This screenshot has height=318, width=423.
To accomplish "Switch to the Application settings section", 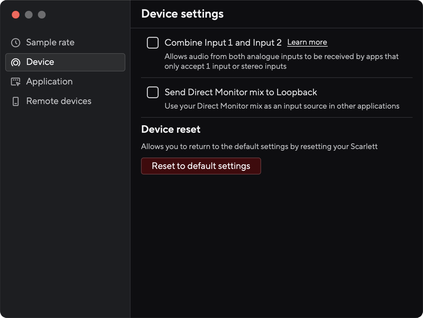I will click(49, 82).
